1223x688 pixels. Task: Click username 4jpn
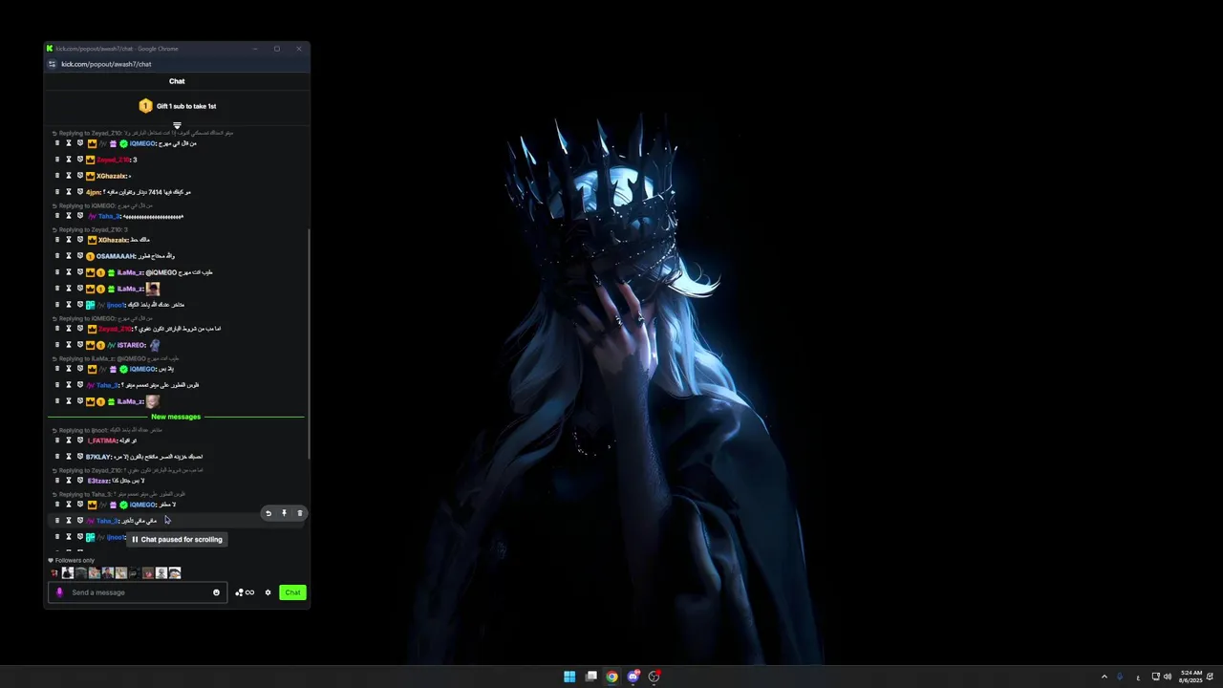click(x=93, y=192)
